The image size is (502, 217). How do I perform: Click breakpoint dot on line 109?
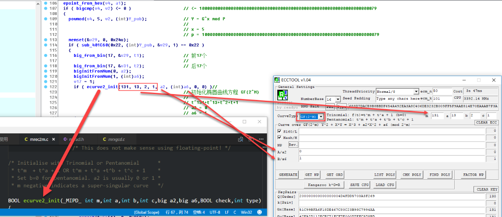pyautogui.click(x=46, y=19)
